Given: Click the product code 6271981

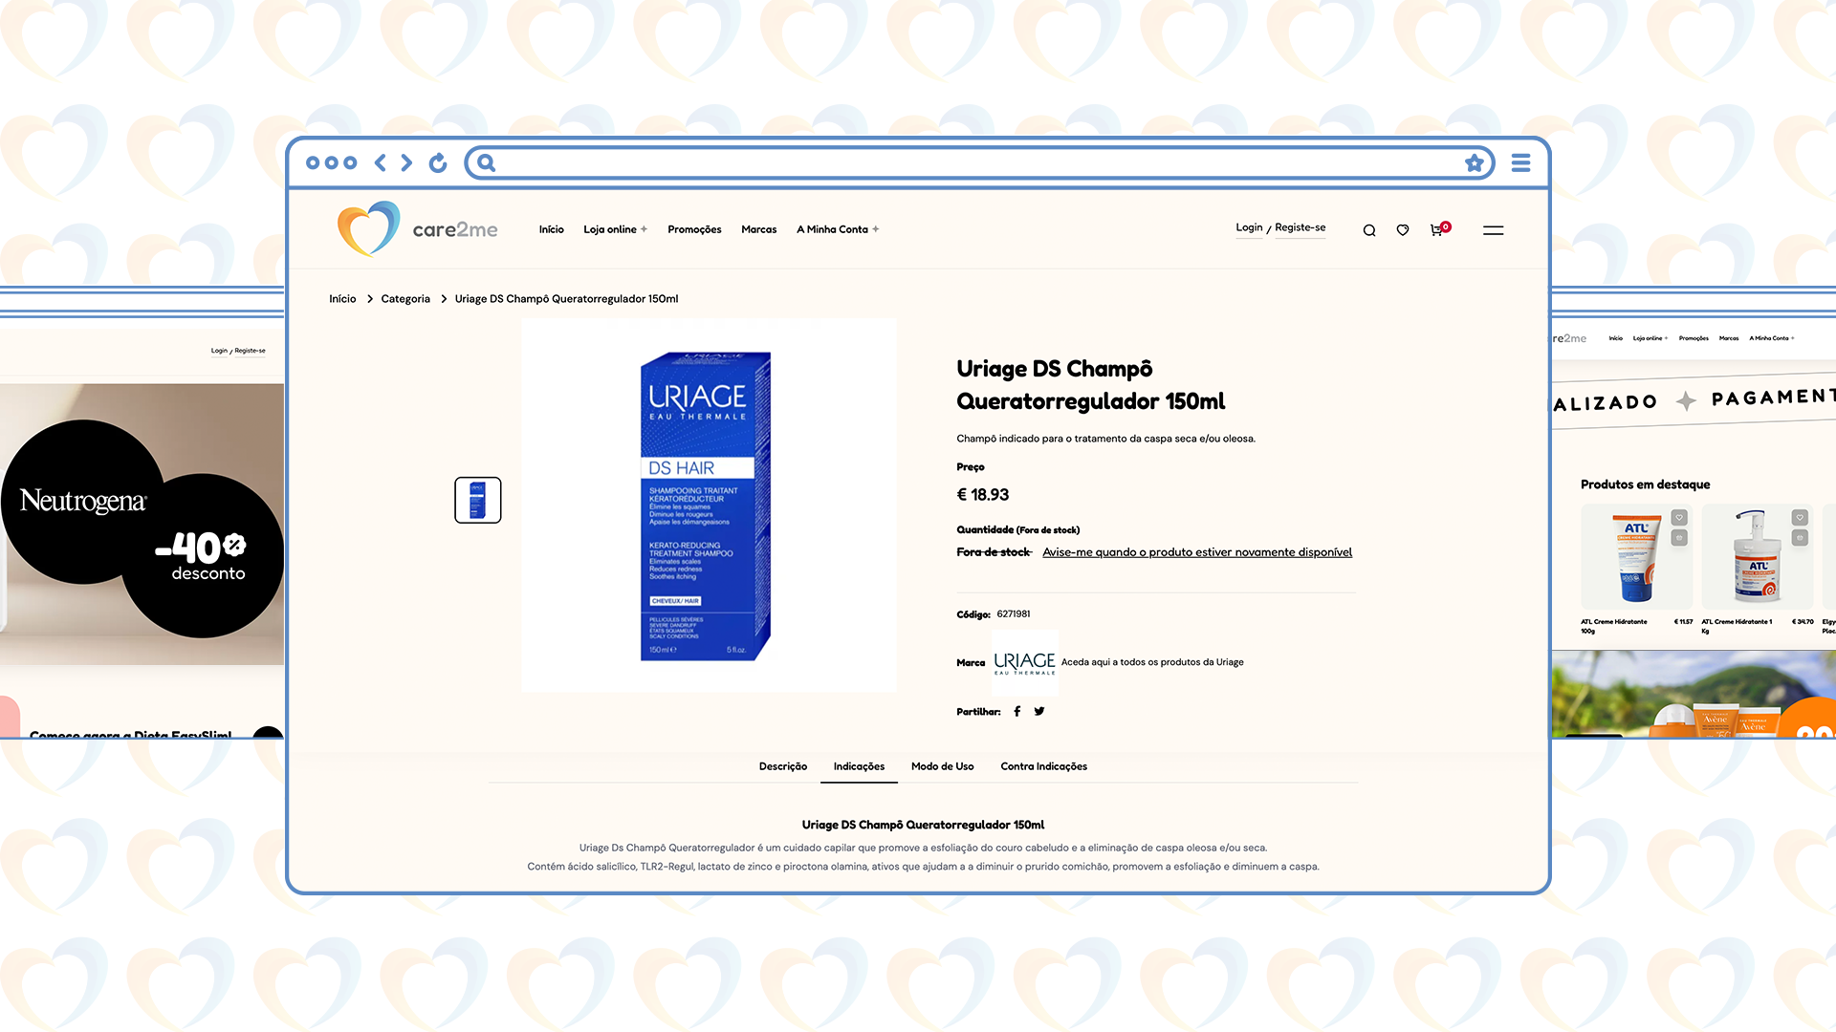Looking at the screenshot, I should 1013,614.
